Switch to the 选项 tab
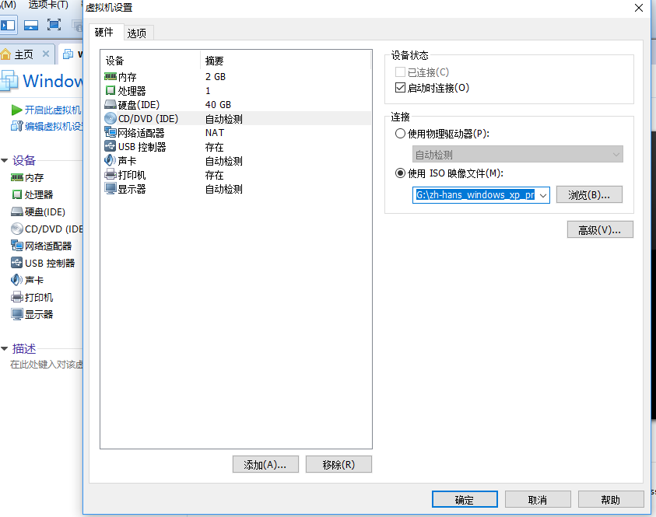Image resolution: width=656 pixels, height=517 pixels. click(x=137, y=33)
